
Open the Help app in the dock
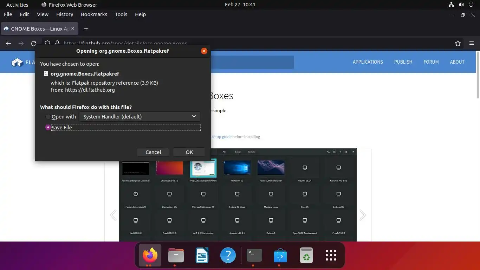click(x=228, y=255)
